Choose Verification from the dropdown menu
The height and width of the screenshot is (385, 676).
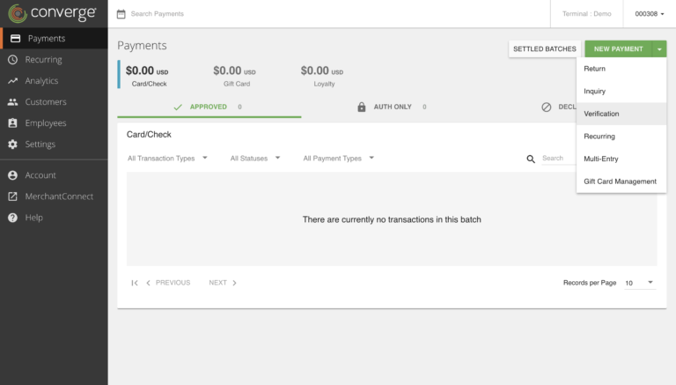(x=621, y=114)
